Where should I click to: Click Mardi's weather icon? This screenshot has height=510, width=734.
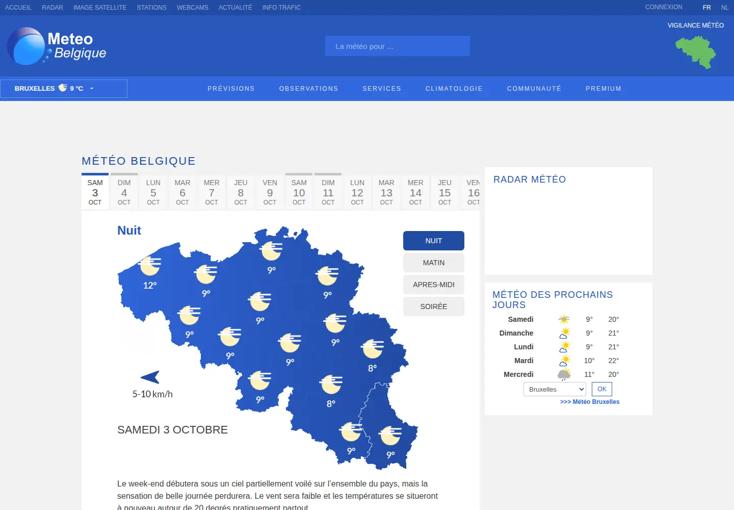pyautogui.click(x=564, y=361)
